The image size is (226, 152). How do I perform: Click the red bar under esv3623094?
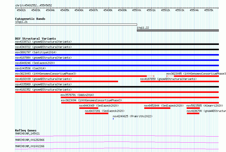[x=140, y=103]
